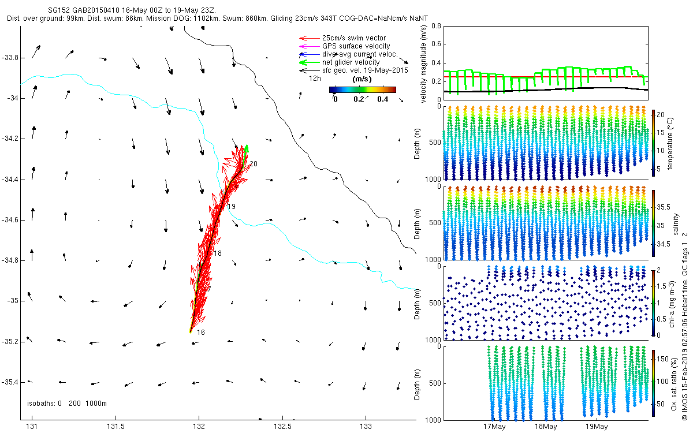Click the day '19' label along glider track
This screenshot has height=433, width=693.
(232, 206)
